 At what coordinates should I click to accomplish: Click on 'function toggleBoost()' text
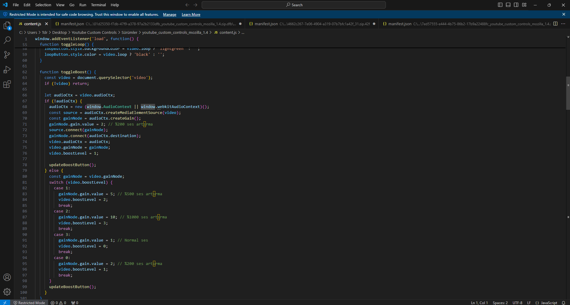click(x=66, y=72)
